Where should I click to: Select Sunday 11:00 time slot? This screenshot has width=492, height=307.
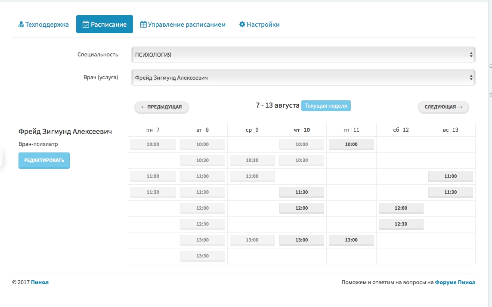tap(450, 176)
